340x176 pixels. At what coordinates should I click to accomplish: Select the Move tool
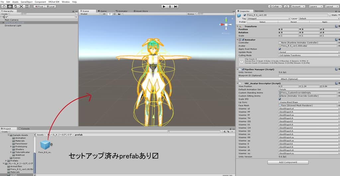[10, 6]
